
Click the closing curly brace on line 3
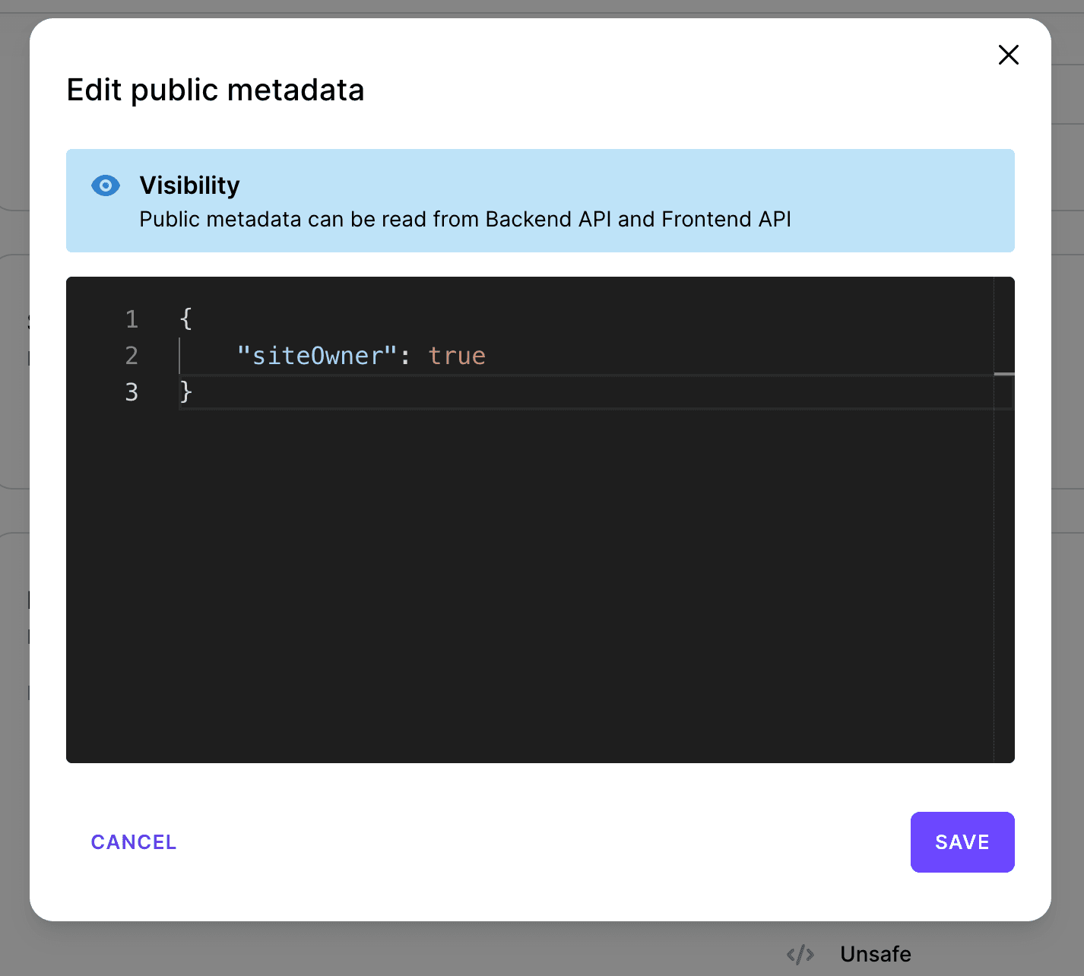coord(186,392)
